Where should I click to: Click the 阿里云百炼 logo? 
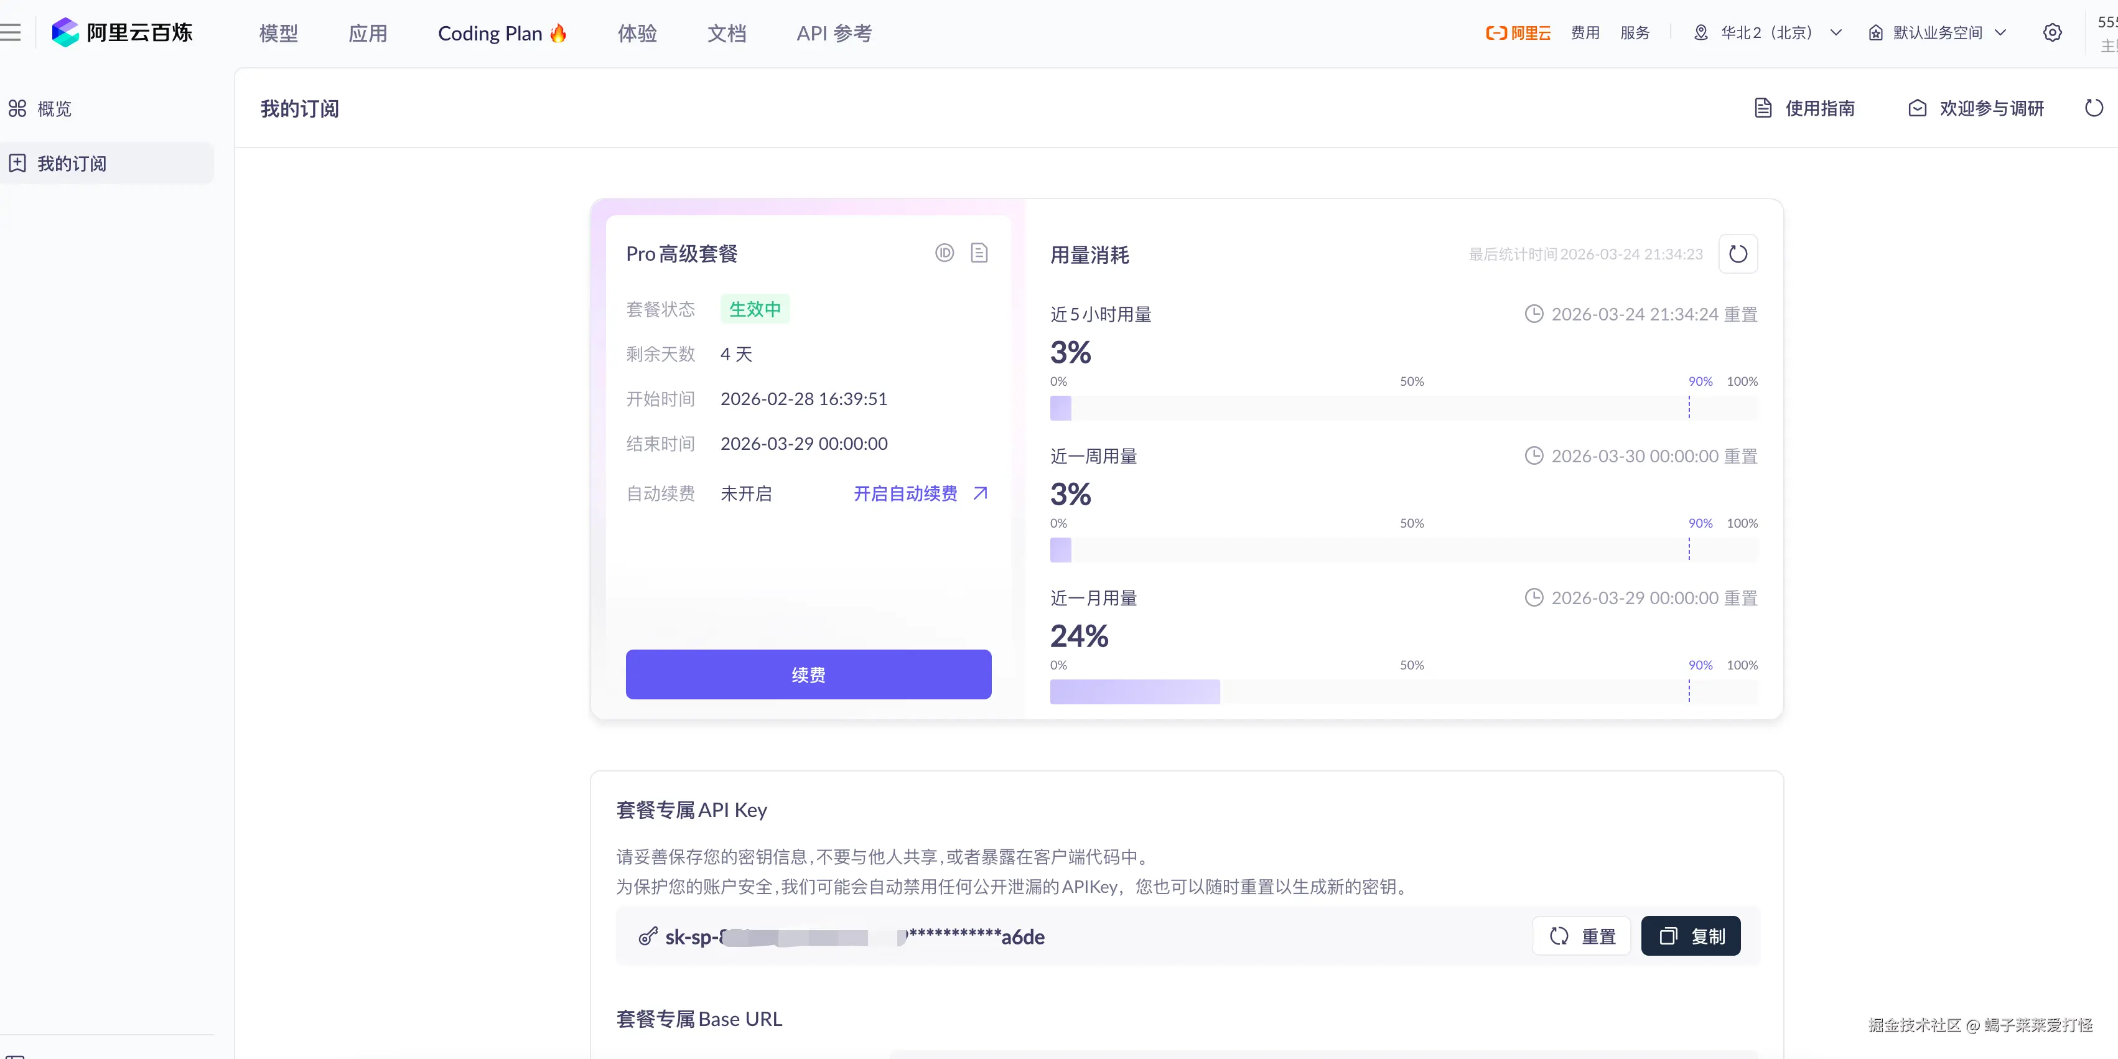(122, 32)
